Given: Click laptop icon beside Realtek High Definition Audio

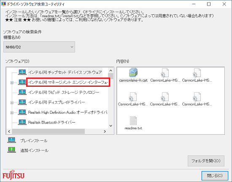Looking at the screenshot, I should (22, 112).
